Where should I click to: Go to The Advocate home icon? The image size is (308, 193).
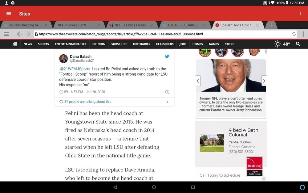(x=15, y=44)
